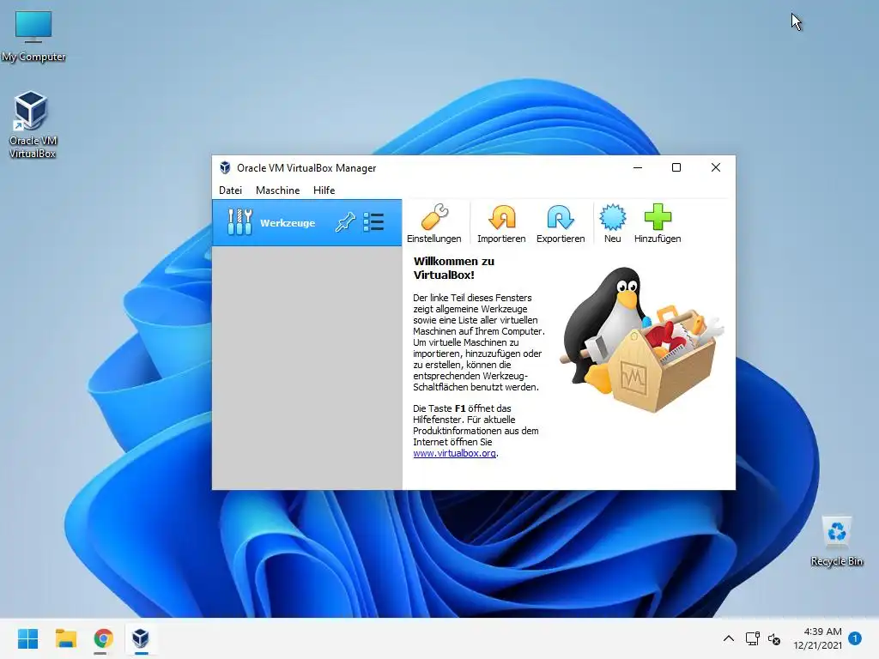Create a new VM with Neu icon
Viewport: 879px width, 659px height.
click(612, 223)
